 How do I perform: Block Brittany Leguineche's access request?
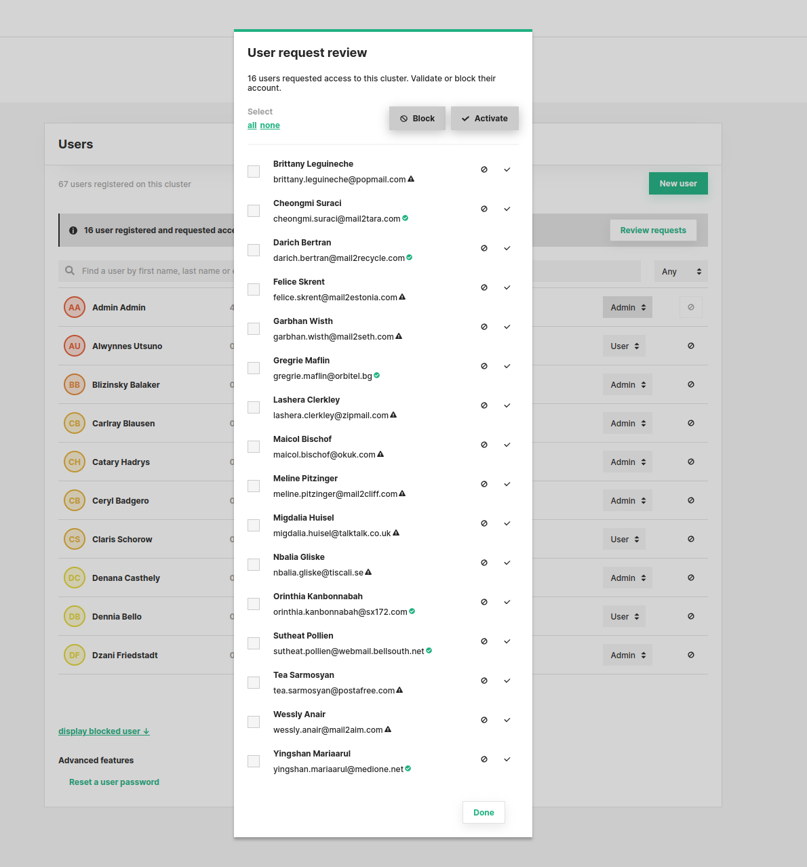(484, 169)
